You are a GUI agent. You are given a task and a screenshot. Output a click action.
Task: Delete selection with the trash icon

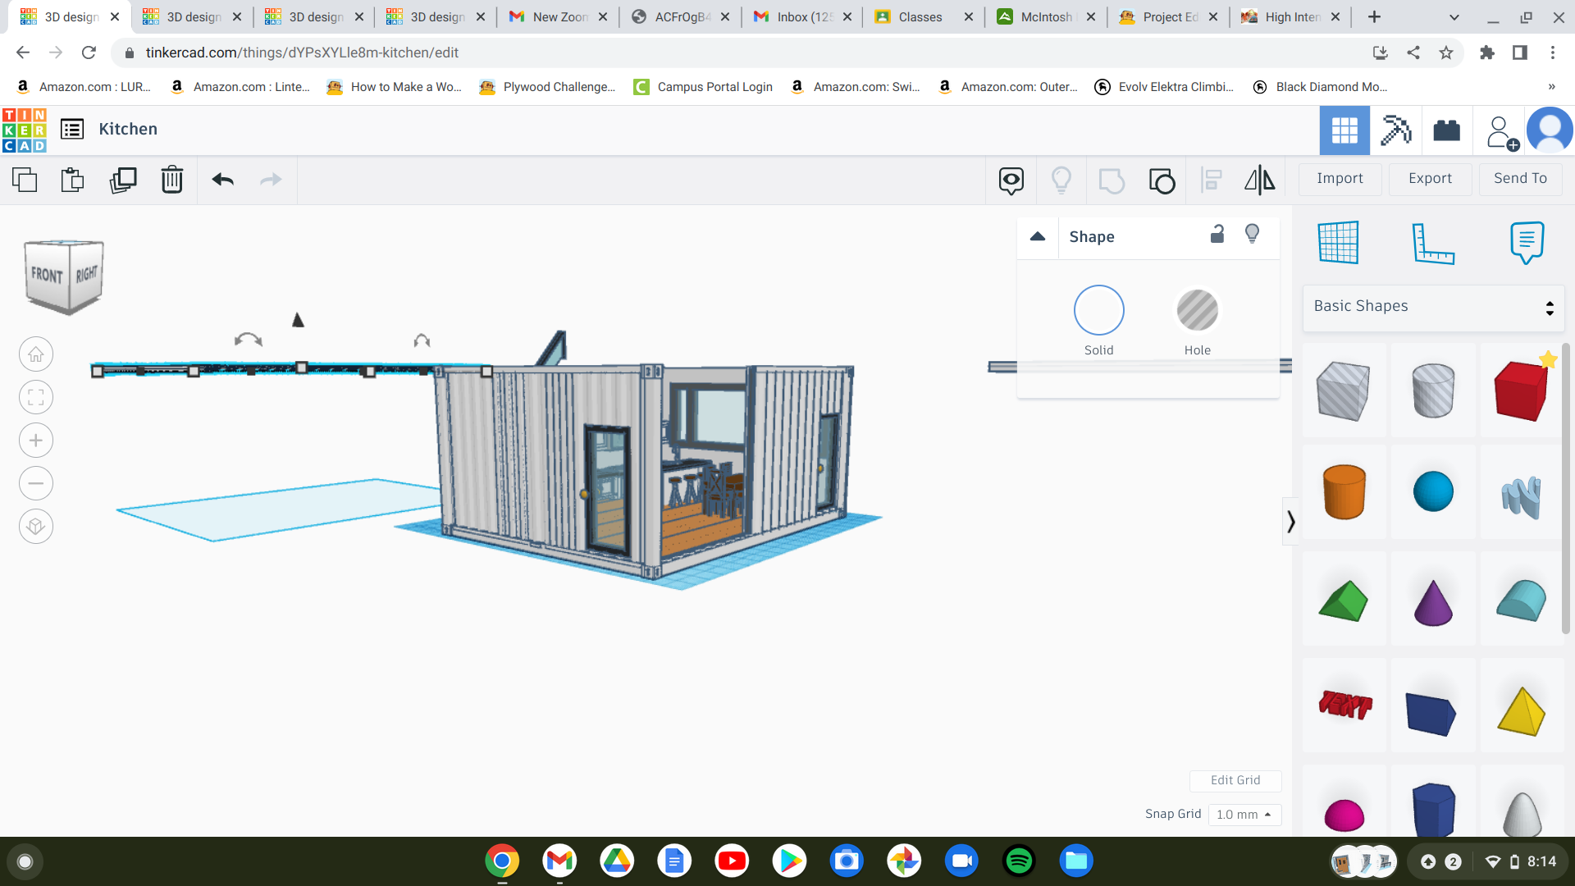click(171, 180)
